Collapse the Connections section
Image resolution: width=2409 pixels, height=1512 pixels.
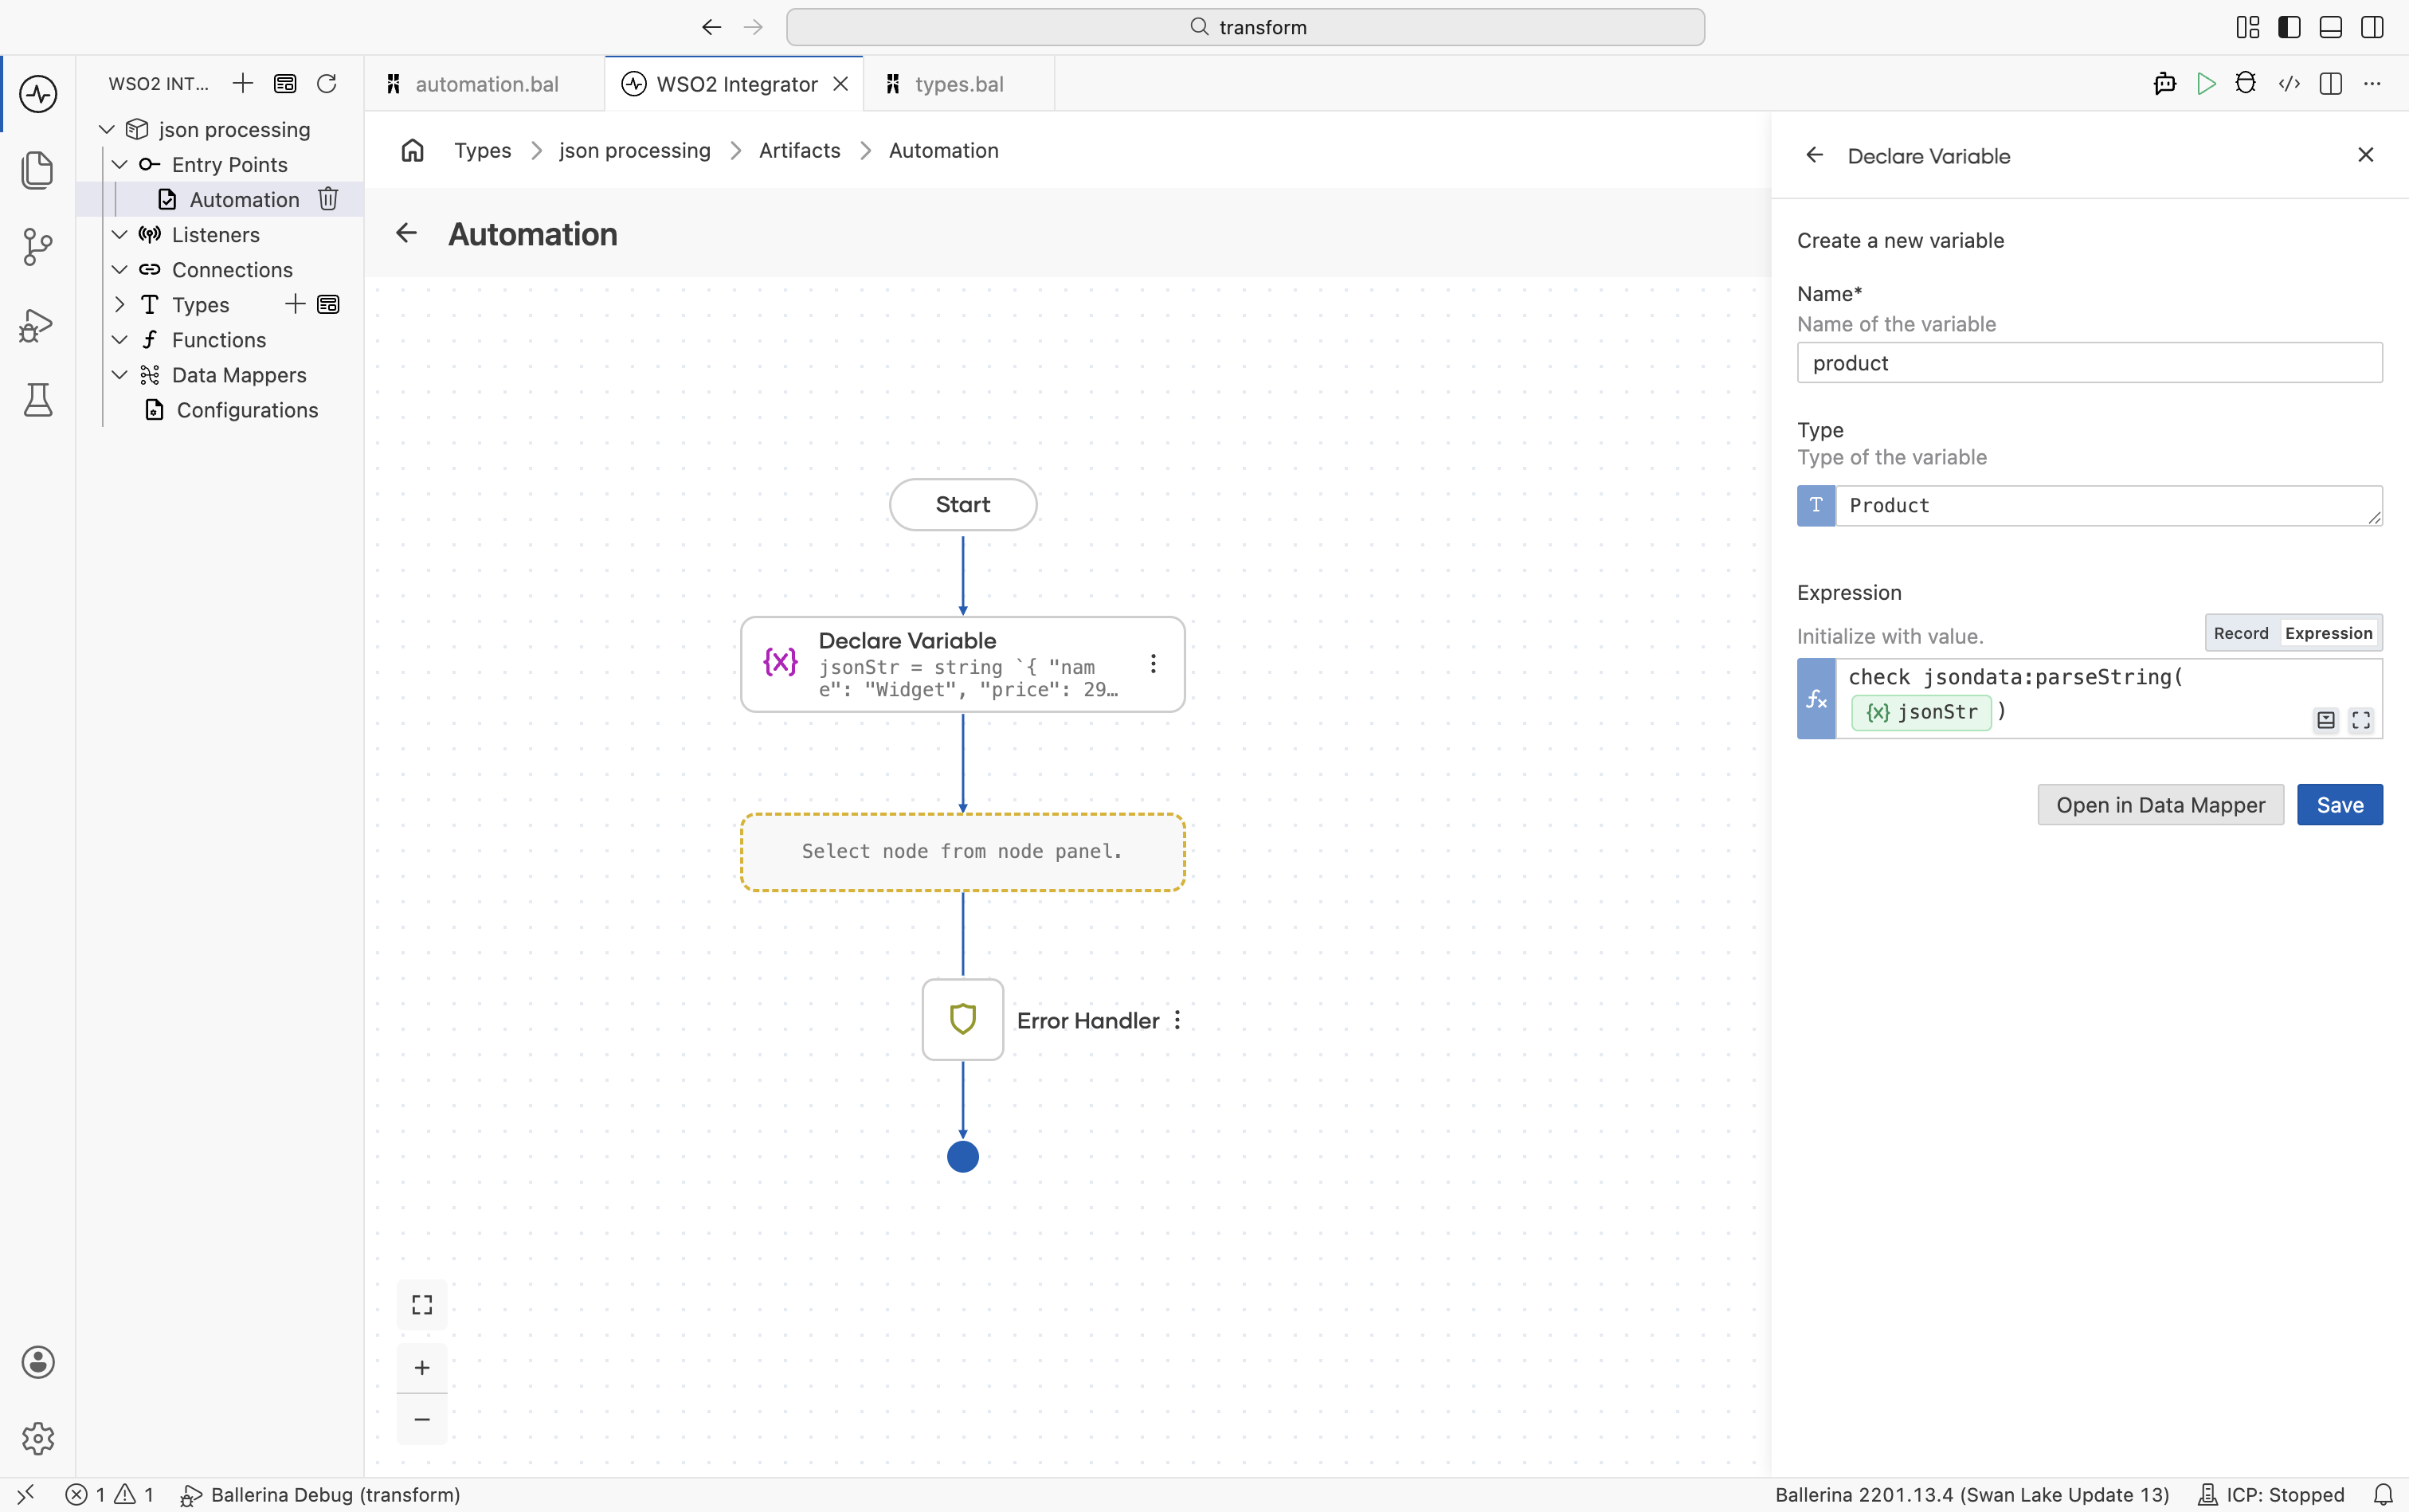[x=120, y=269]
